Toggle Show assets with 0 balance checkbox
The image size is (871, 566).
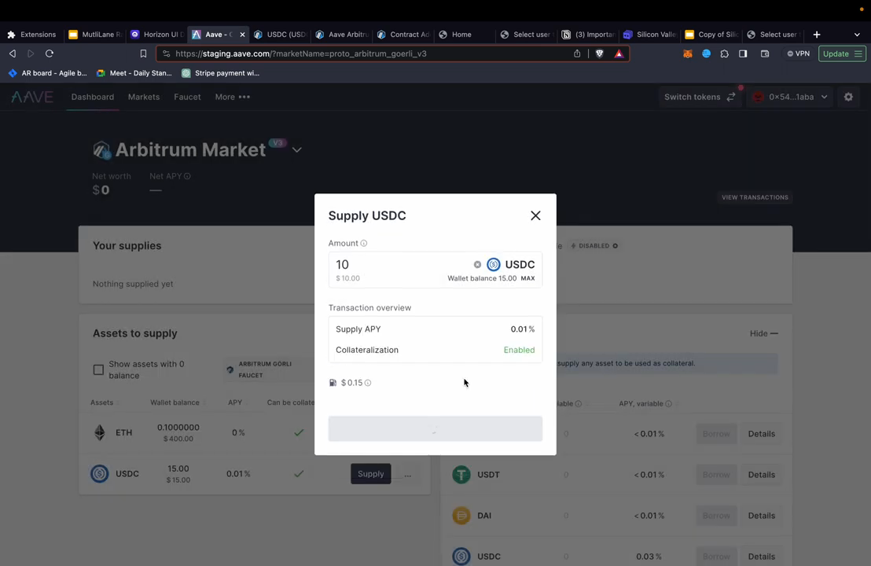(98, 370)
